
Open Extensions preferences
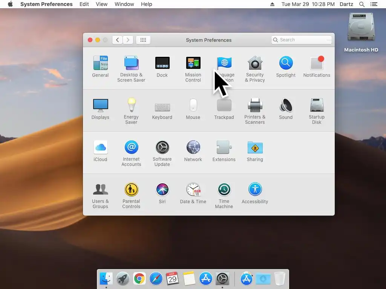224,151
